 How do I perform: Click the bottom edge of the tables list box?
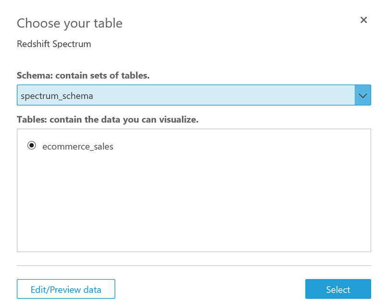click(193, 251)
